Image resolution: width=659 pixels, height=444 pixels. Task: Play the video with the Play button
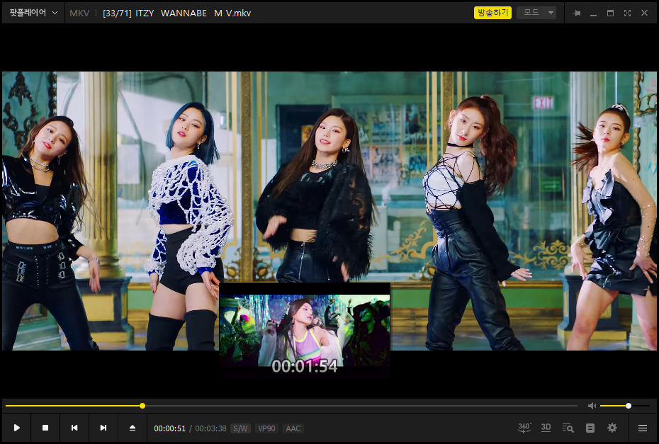17,428
